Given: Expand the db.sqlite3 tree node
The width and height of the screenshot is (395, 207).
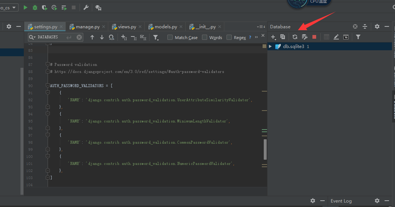Looking at the screenshot, I should pyautogui.click(x=270, y=47).
